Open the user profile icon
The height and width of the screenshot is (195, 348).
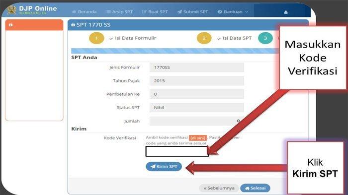(286, 12)
